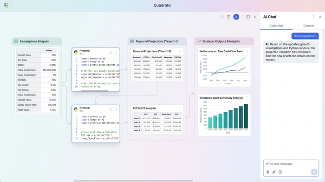Click the bottom horizontal canvas scrollbar

tap(133, 181)
